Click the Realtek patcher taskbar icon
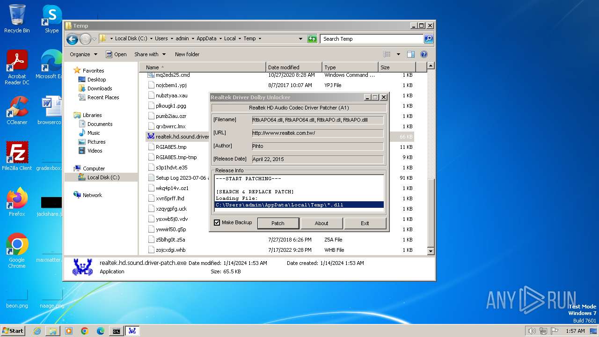 (x=132, y=331)
